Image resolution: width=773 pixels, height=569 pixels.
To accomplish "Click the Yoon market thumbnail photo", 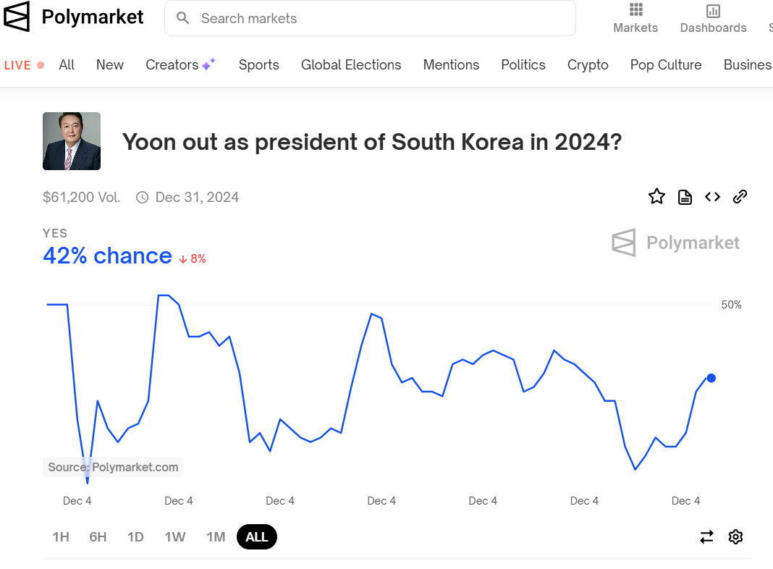I will (72, 141).
